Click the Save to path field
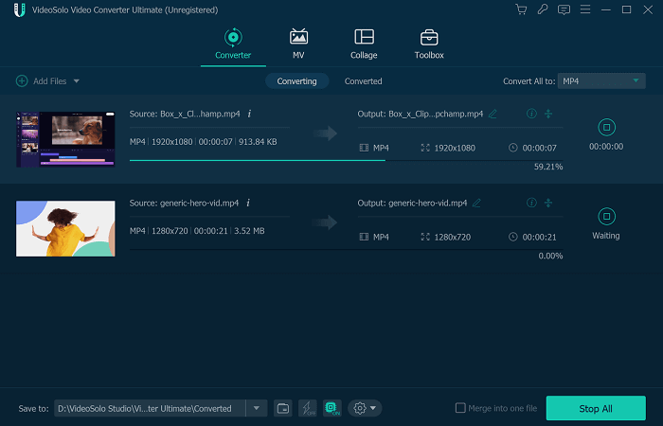The width and height of the screenshot is (663, 426). 150,408
